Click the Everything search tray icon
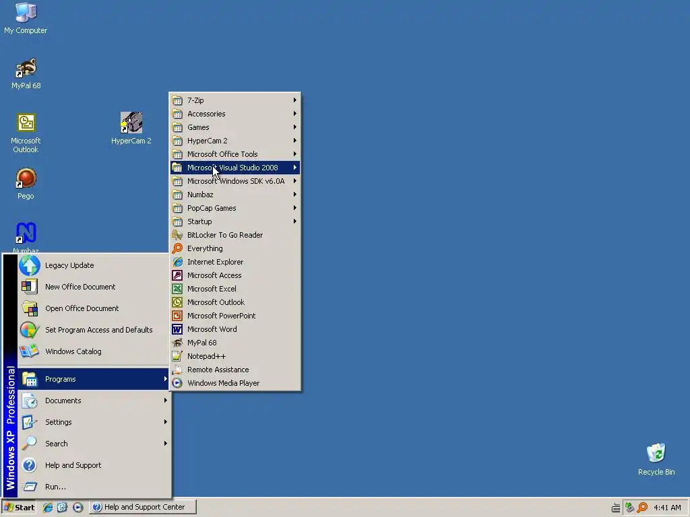The height and width of the screenshot is (517, 690). [x=642, y=508]
